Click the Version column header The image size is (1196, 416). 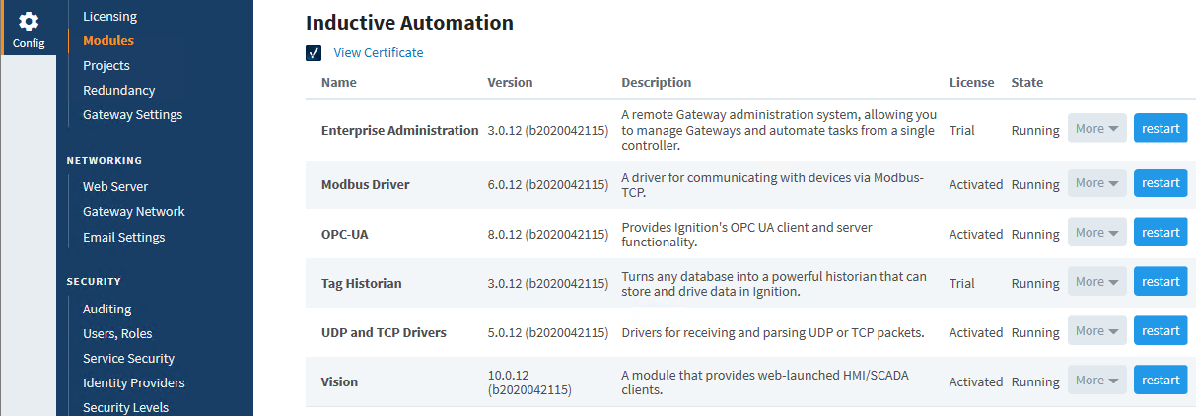(510, 82)
